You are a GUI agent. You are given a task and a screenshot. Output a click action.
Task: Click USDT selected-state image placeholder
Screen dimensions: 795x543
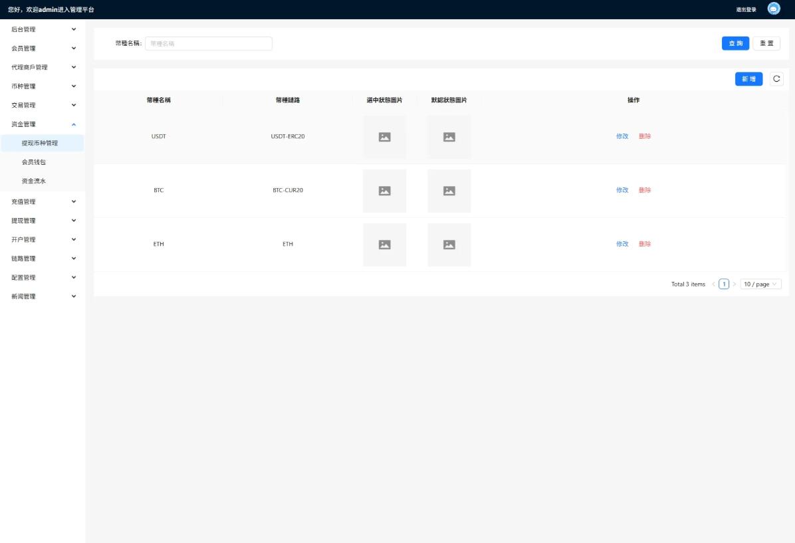[384, 137]
